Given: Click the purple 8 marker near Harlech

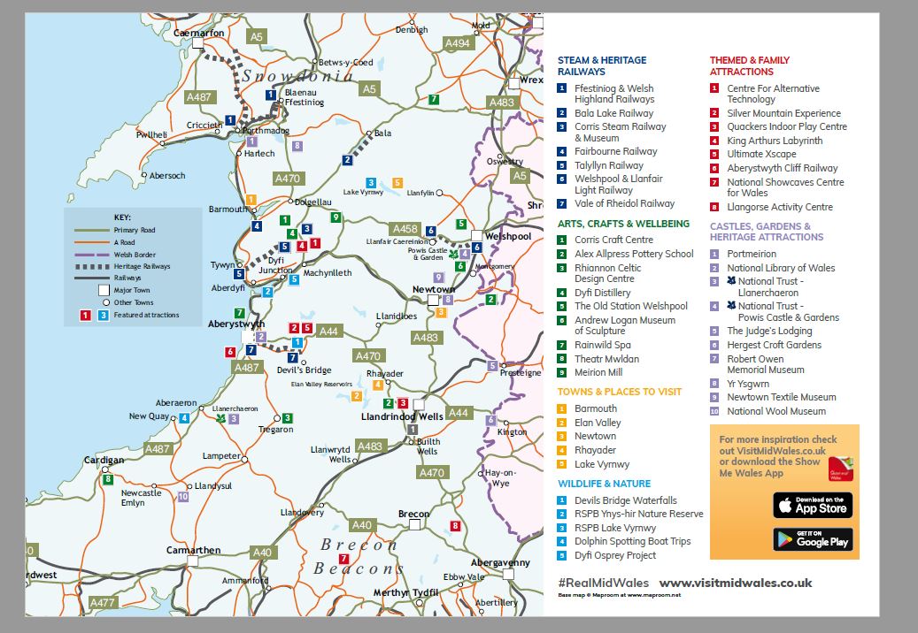Looking at the screenshot, I should coord(297,146).
